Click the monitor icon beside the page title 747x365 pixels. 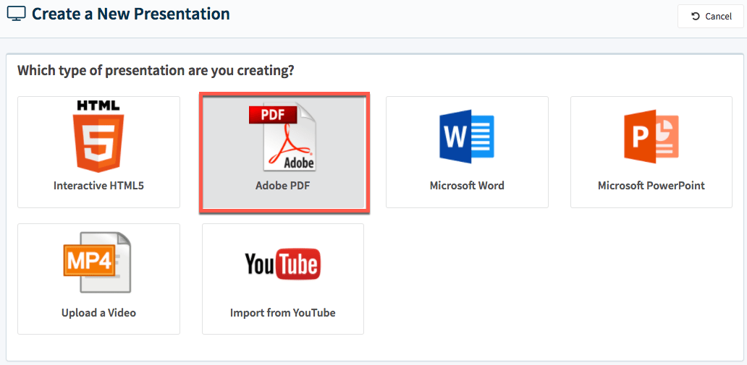[16, 14]
